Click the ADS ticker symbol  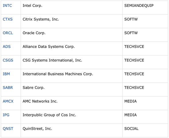point(7,47)
